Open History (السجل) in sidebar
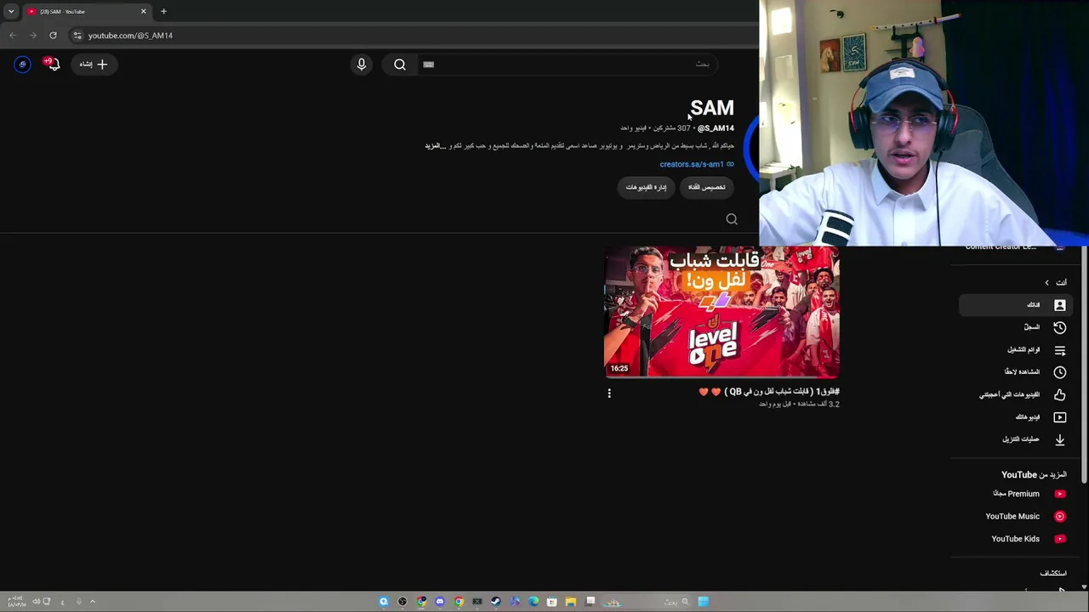1089x612 pixels. [1015, 327]
